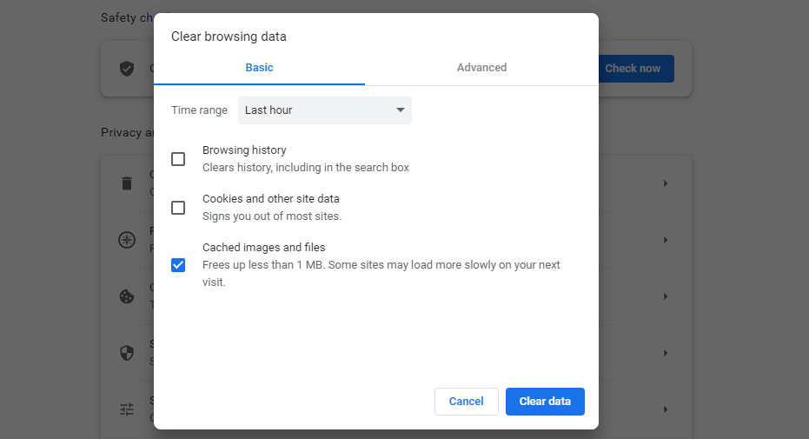Expand the sliders icon row's right arrow

click(x=666, y=409)
